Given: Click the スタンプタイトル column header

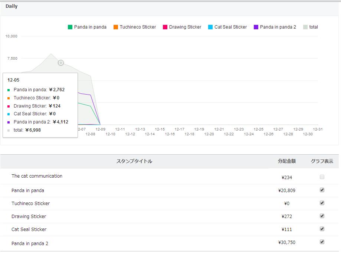Looking at the screenshot, I should [134, 161].
